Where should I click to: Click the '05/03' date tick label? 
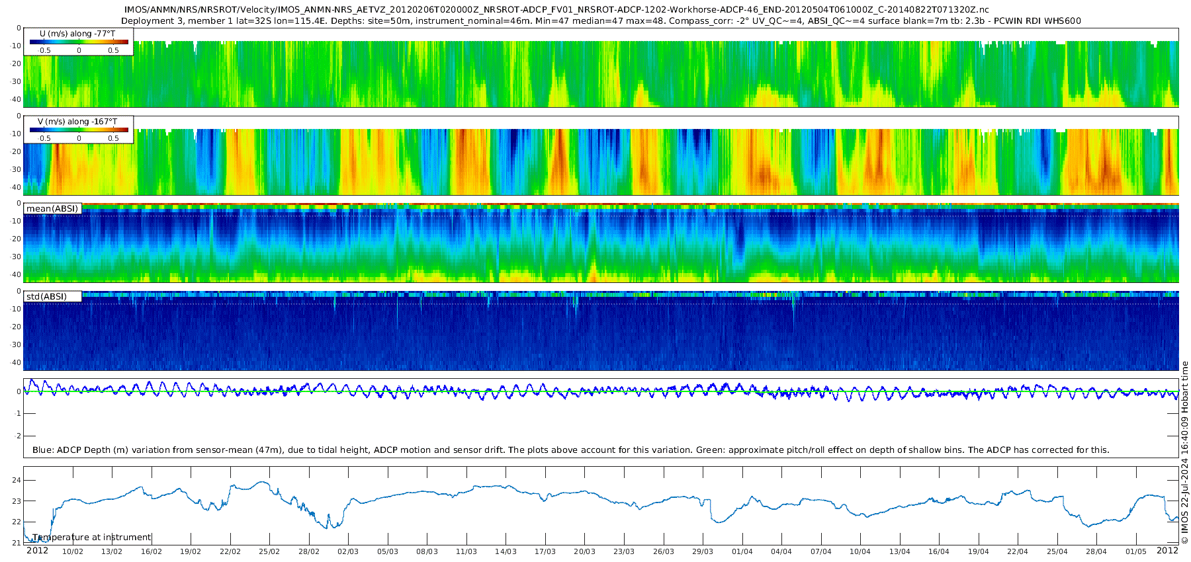click(388, 551)
